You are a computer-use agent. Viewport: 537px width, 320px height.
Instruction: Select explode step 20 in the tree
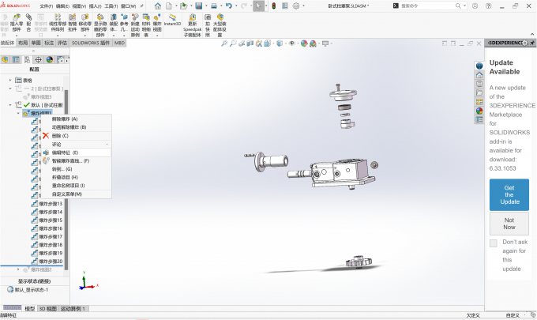(47, 262)
